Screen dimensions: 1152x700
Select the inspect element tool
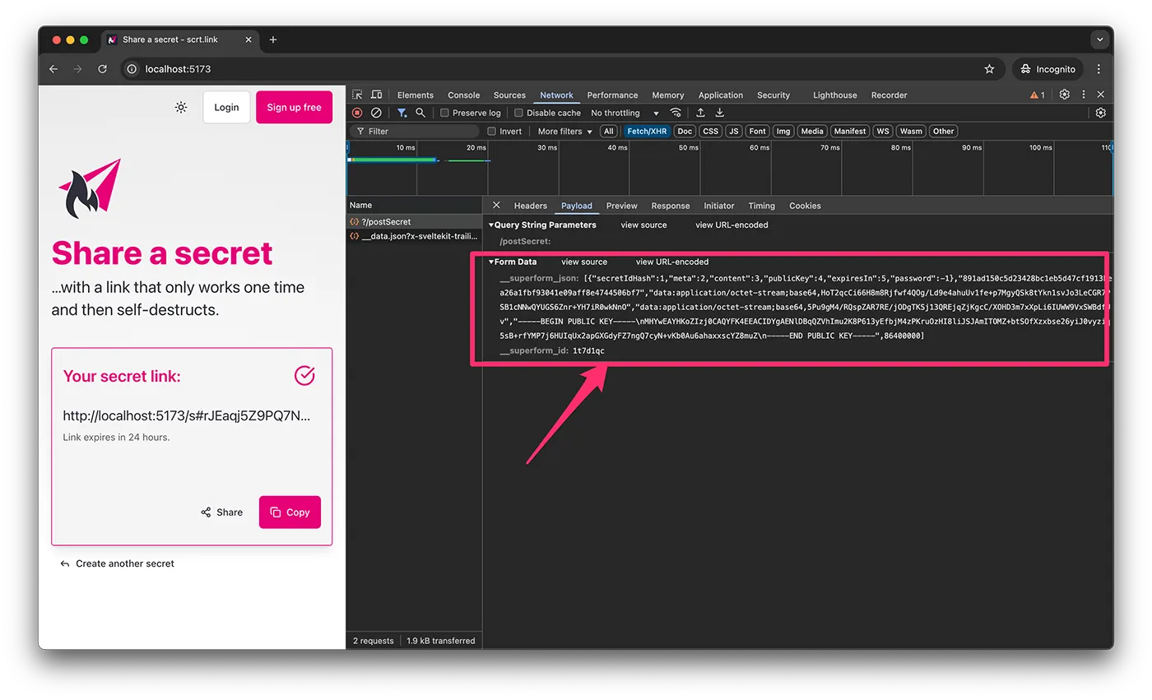(x=357, y=94)
